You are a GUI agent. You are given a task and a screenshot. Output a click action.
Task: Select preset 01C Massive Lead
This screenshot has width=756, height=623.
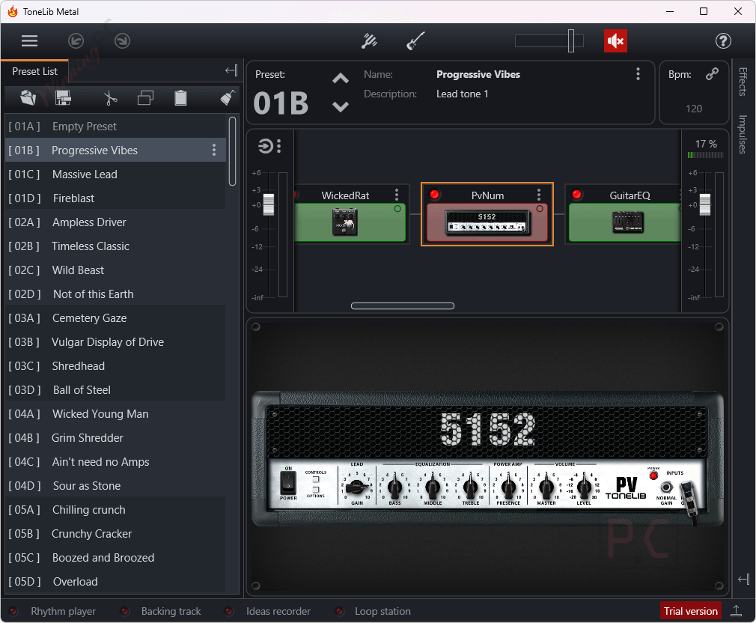coord(116,174)
